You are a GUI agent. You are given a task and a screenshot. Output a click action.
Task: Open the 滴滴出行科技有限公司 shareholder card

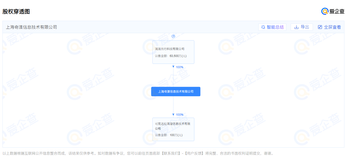tap(173, 52)
